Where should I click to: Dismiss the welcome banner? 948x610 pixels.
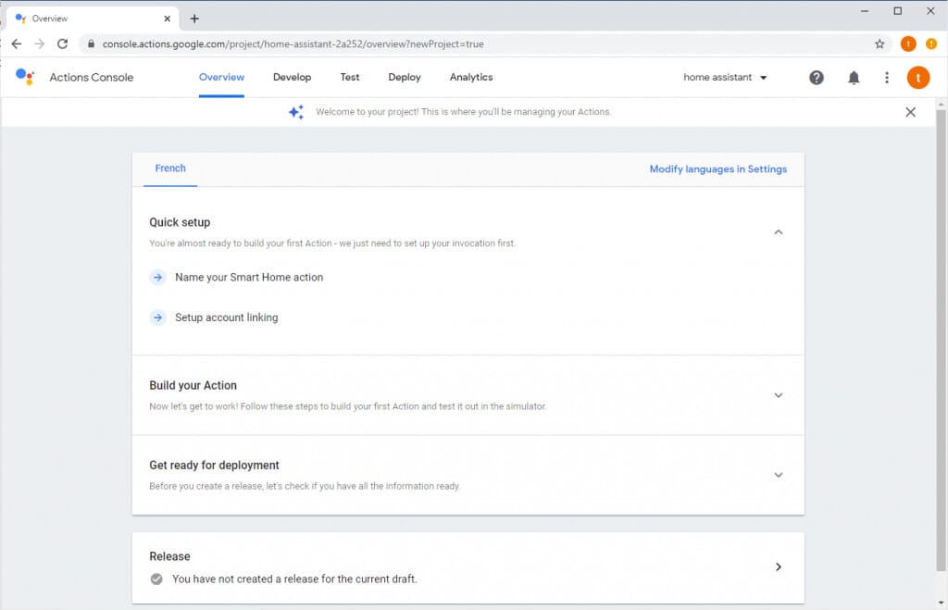910,112
